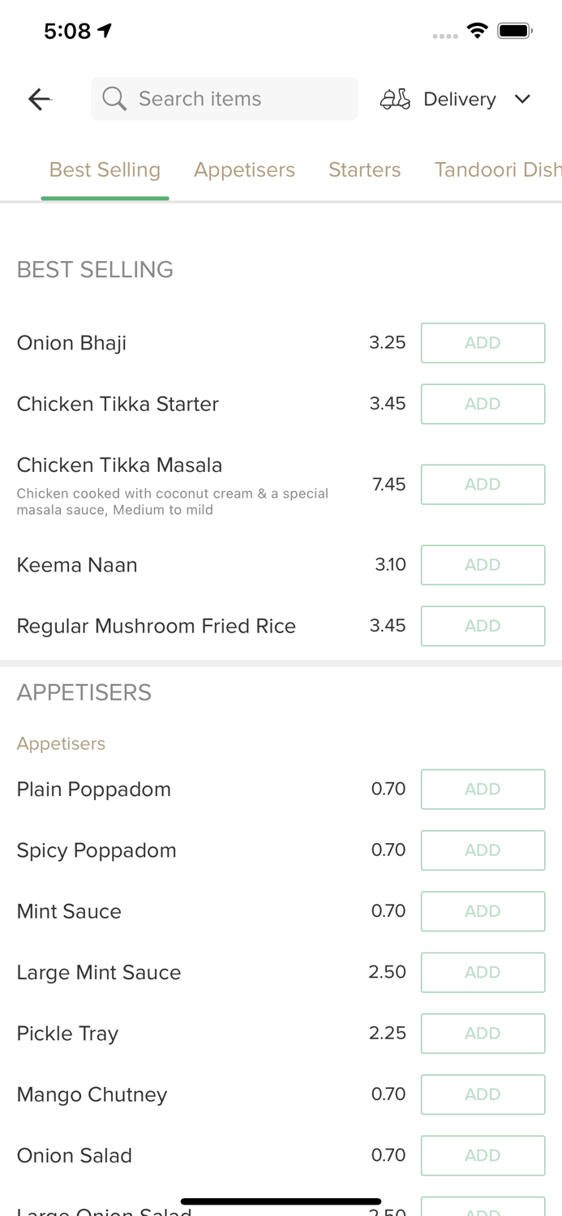Open the Best Selling tab

[x=105, y=169]
